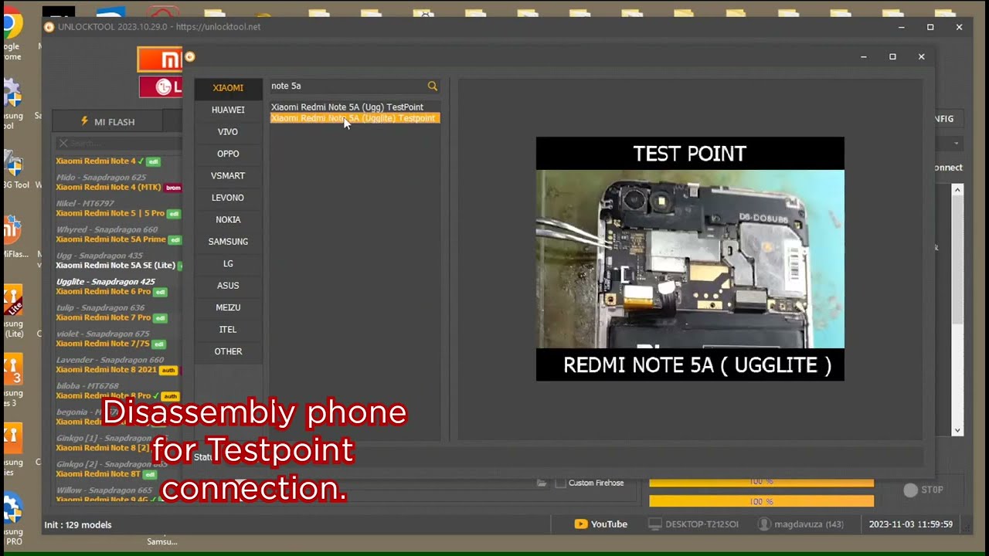Select Xiaomi Redmi Note 4 (MTK) model

pyautogui.click(x=108, y=187)
